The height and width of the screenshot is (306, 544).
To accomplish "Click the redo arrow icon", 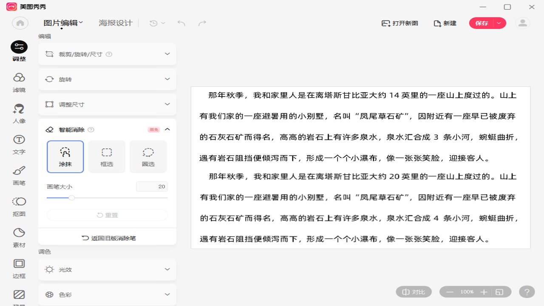I will [x=202, y=23].
